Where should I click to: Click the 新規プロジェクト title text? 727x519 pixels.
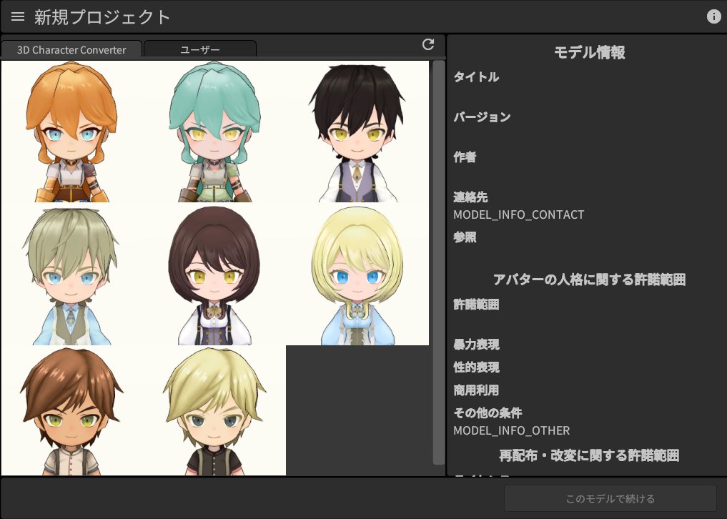pyautogui.click(x=102, y=16)
